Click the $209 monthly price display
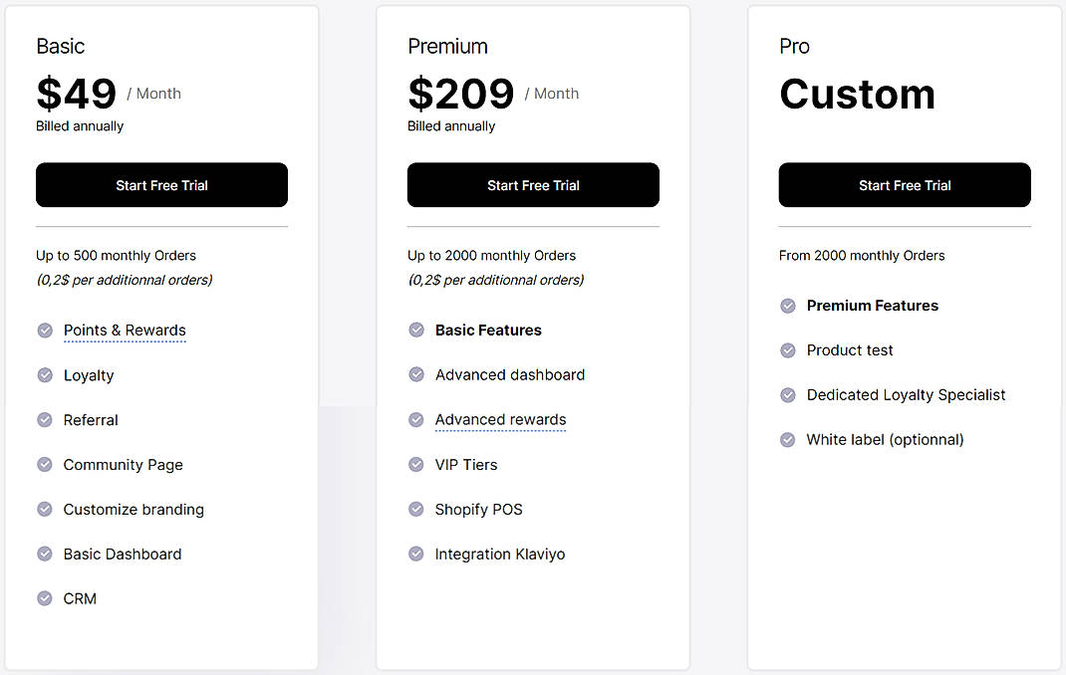Viewport: 1066px width, 675px height. coord(461,93)
